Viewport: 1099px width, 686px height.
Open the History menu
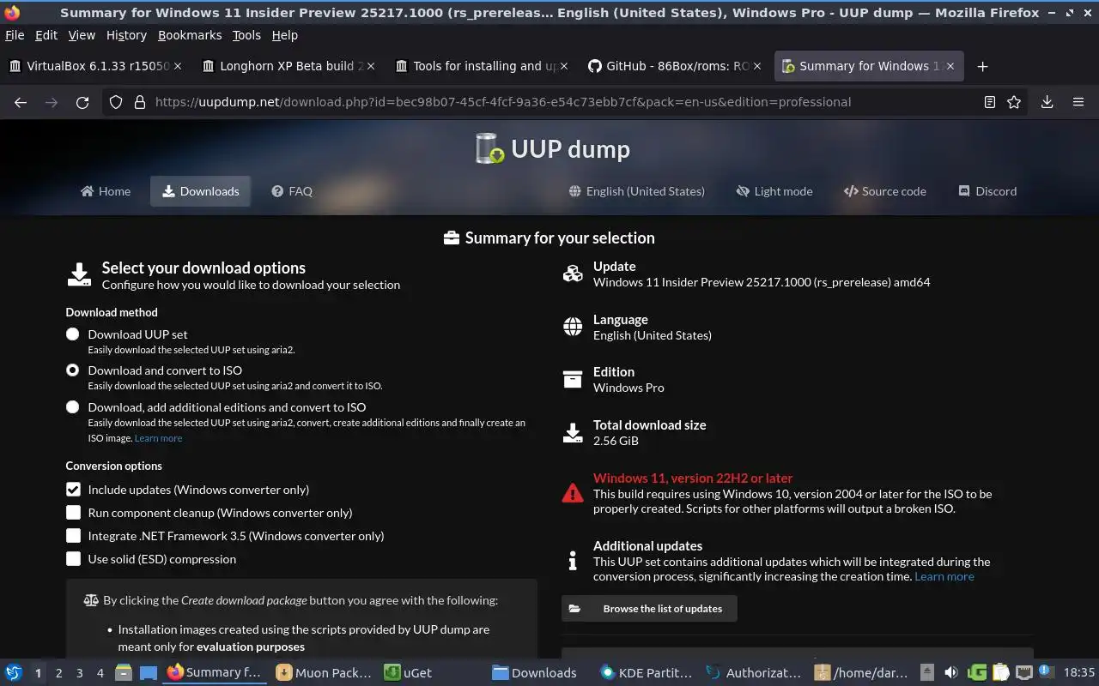pyautogui.click(x=126, y=35)
